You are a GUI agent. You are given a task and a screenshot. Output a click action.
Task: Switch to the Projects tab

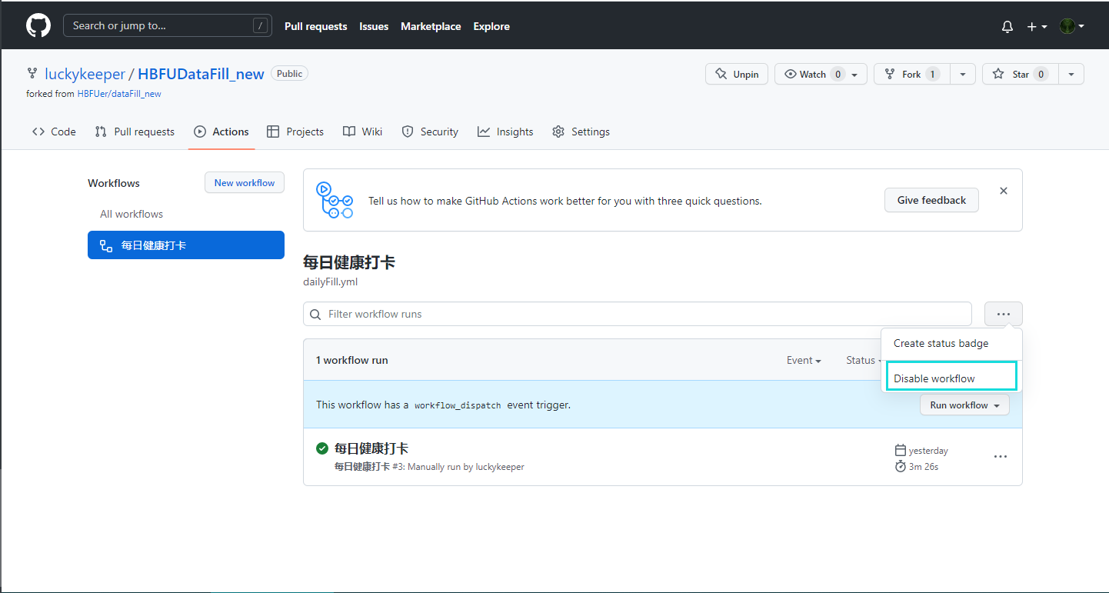pyautogui.click(x=295, y=132)
